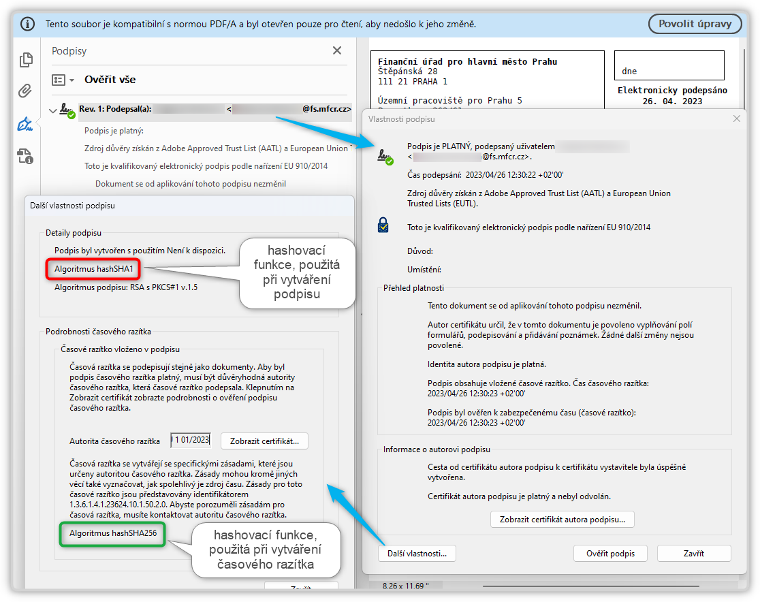
Task: Click 'Certifikát autora podpisu je platný a nebyl odvolán.'
Action: pos(519,497)
